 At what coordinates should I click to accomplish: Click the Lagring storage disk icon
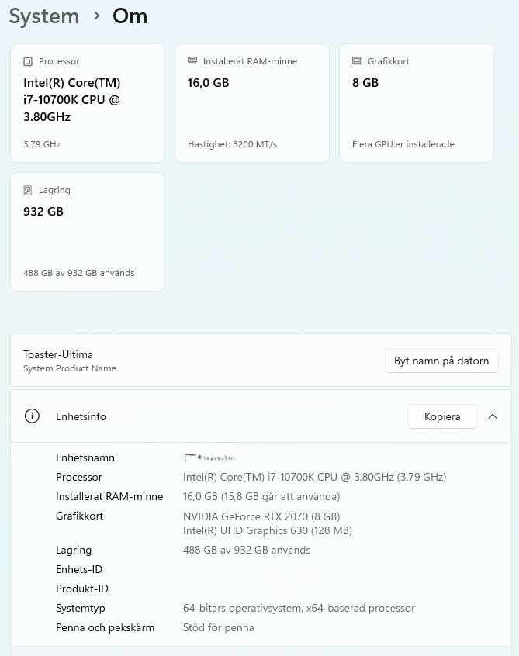coord(28,190)
